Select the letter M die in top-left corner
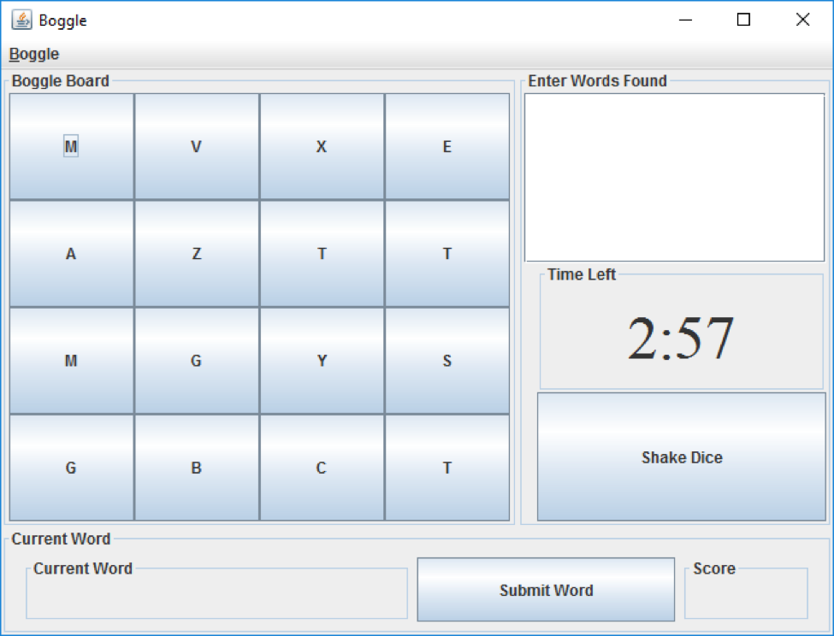Screen dimensions: 834x636 pyautogui.click(x=71, y=146)
